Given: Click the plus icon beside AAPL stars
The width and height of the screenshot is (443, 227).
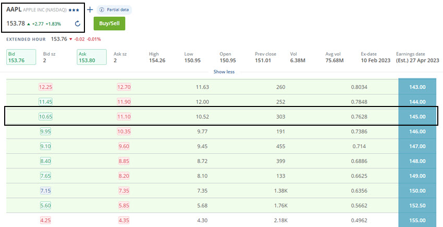Looking at the screenshot, I should 90,10.
